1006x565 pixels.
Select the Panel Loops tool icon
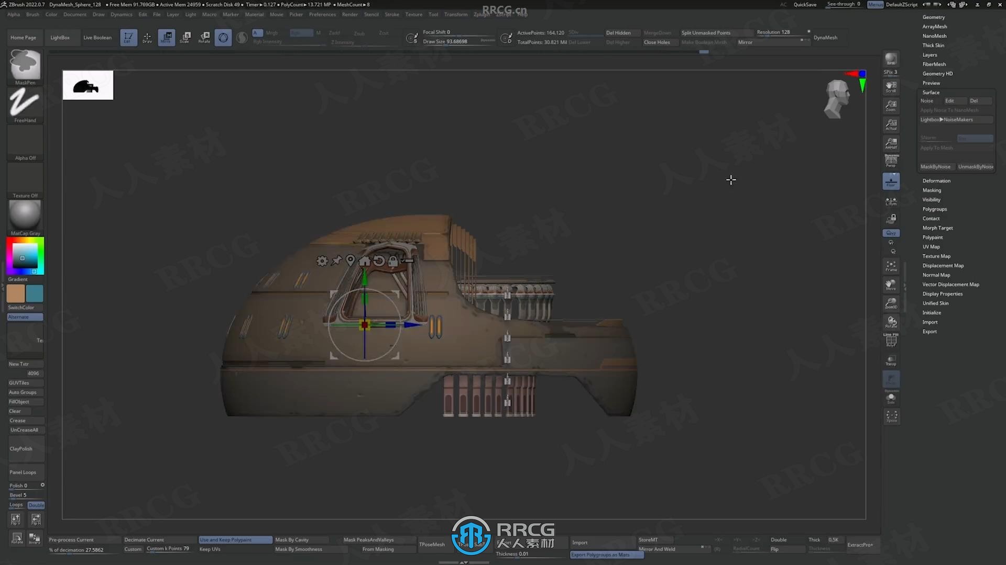(x=23, y=472)
